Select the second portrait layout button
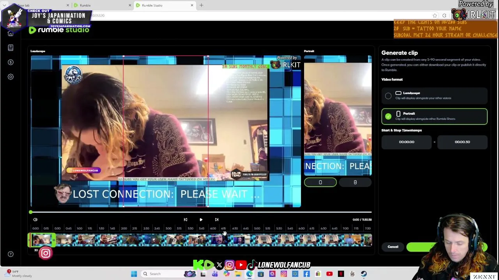The height and width of the screenshot is (280, 499). coord(355,182)
